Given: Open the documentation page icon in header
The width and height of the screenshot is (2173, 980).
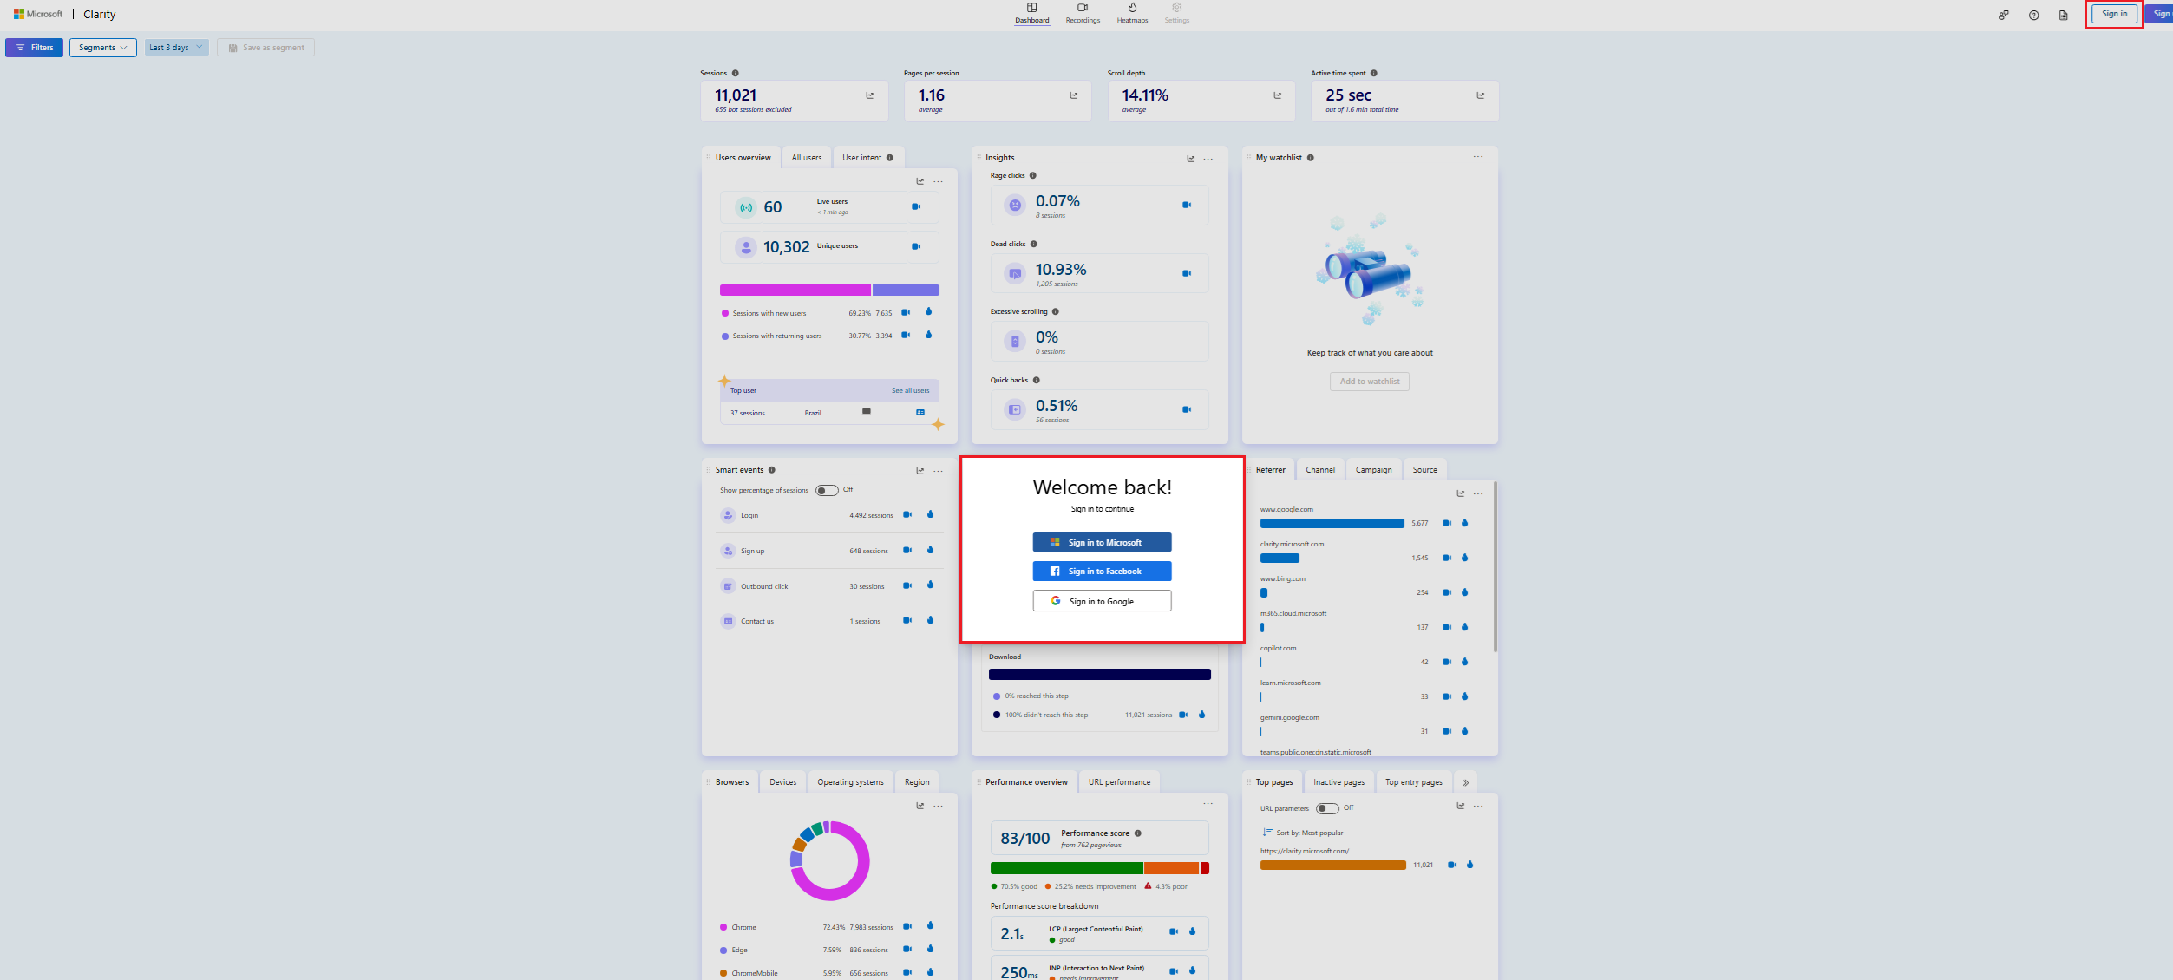Looking at the screenshot, I should [x=2063, y=15].
